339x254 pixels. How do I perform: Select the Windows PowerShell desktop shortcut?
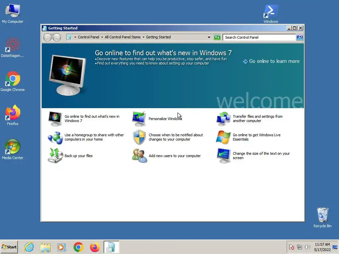[271, 14]
